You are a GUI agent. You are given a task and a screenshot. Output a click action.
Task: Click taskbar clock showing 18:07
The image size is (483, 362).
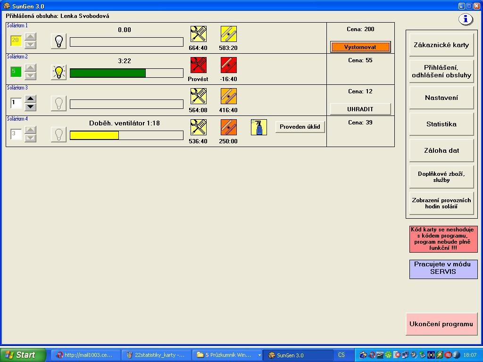point(470,355)
